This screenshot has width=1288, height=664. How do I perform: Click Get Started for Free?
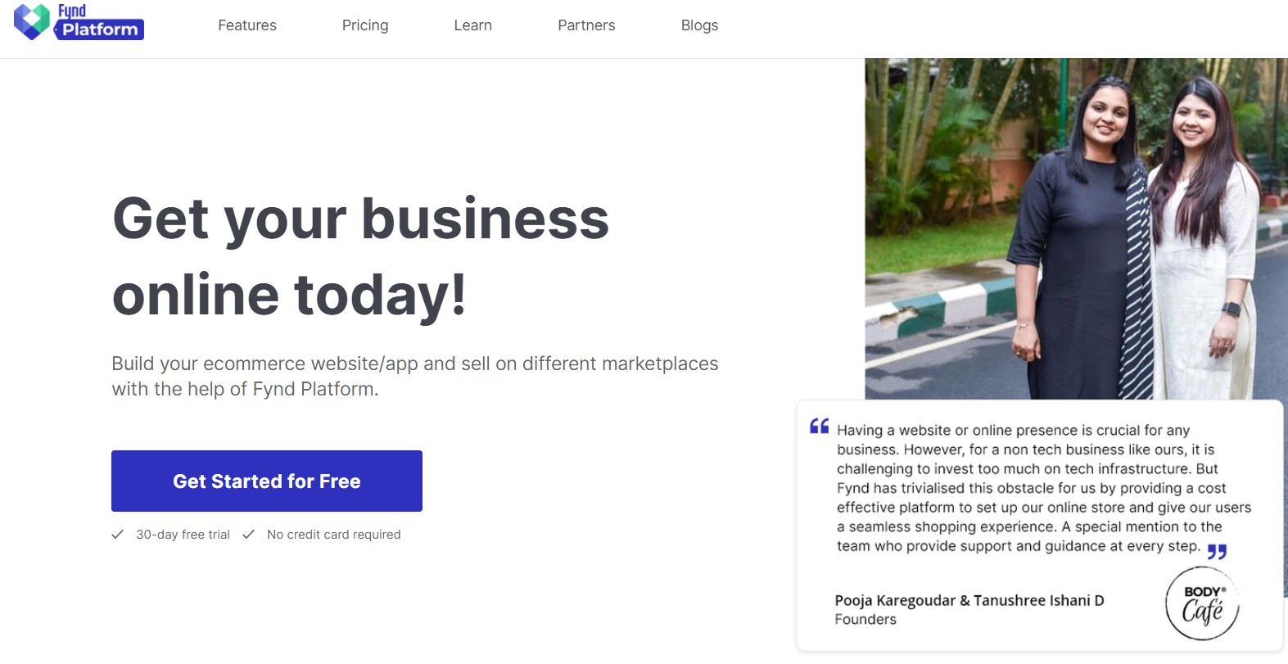[x=266, y=481]
